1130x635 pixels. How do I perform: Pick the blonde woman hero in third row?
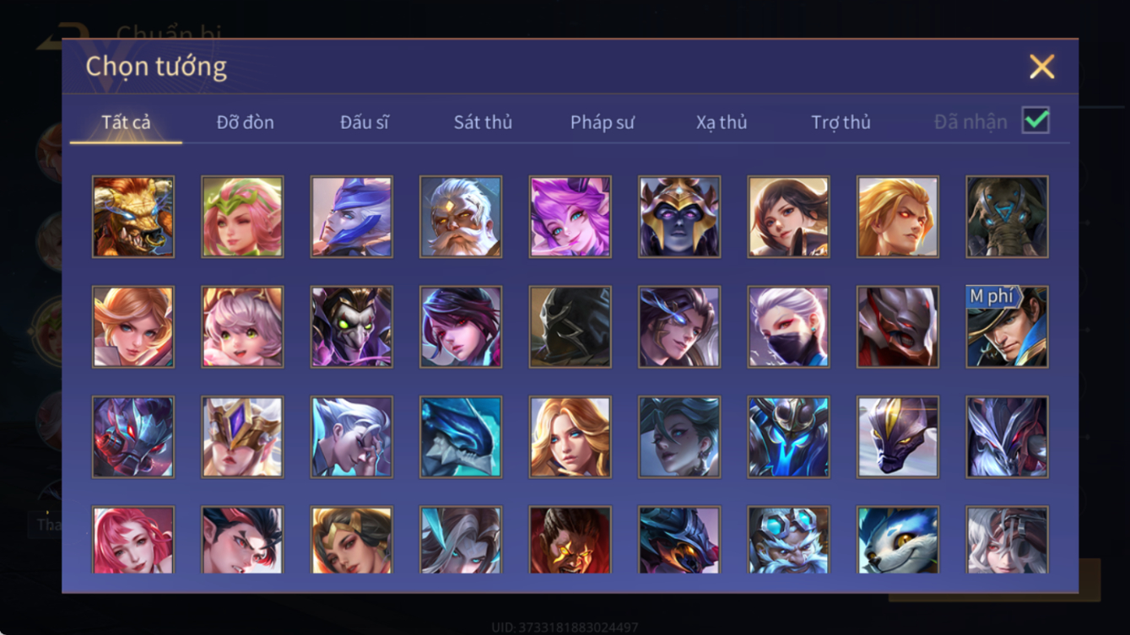(570, 437)
